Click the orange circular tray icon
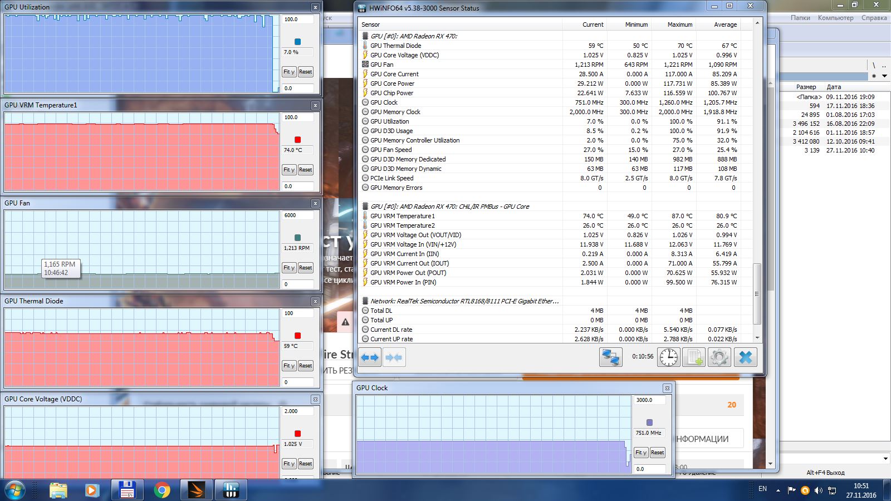Viewport: 891px width, 501px height. (805, 490)
